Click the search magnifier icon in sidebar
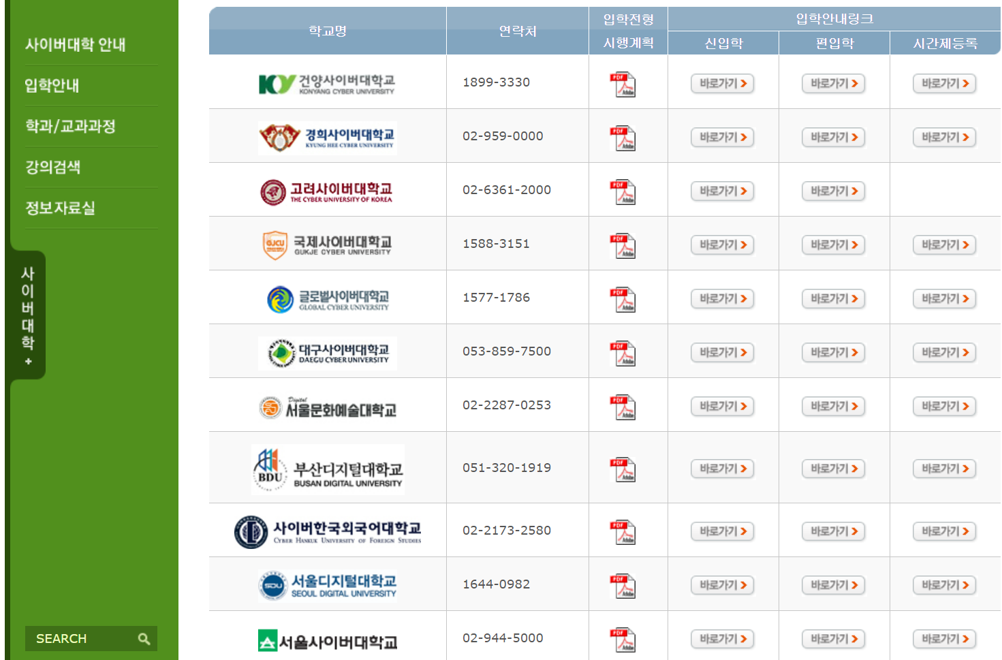Viewport: 1002px width, 660px height. (144, 639)
